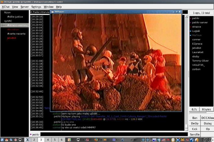214x142 pixels.
Task: Switch to the red #tv-nihon channel
Action: coord(13,30)
